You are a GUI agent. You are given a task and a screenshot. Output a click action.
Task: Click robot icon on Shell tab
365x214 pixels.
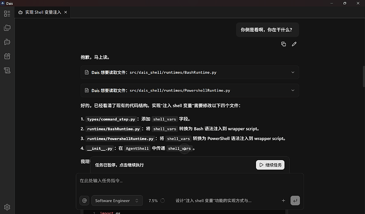[x=21, y=12]
